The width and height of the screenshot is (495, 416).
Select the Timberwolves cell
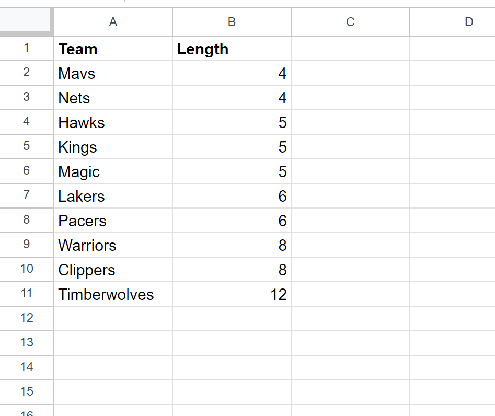point(113,294)
